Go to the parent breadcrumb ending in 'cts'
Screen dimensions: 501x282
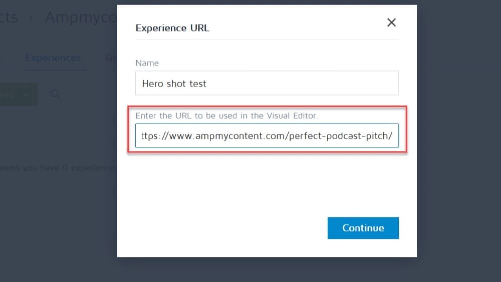coord(9,17)
